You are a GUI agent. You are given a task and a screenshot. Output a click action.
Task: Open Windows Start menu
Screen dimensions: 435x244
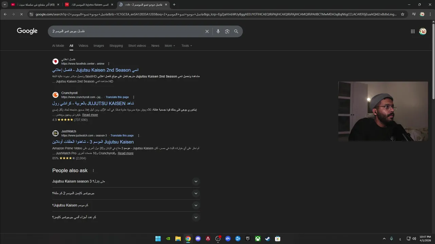tap(158, 239)
